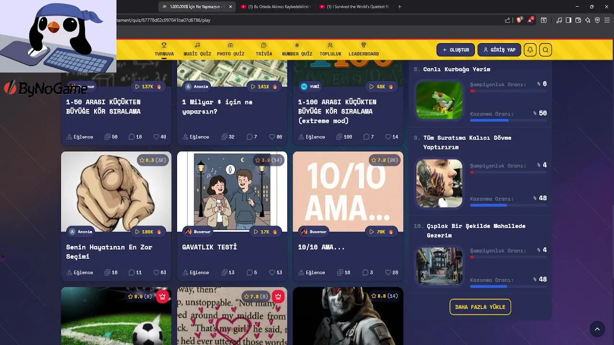
Task: Switch to the Bu Odada Aklımızı Kaybedebiliriz tab
Action: 276,7
